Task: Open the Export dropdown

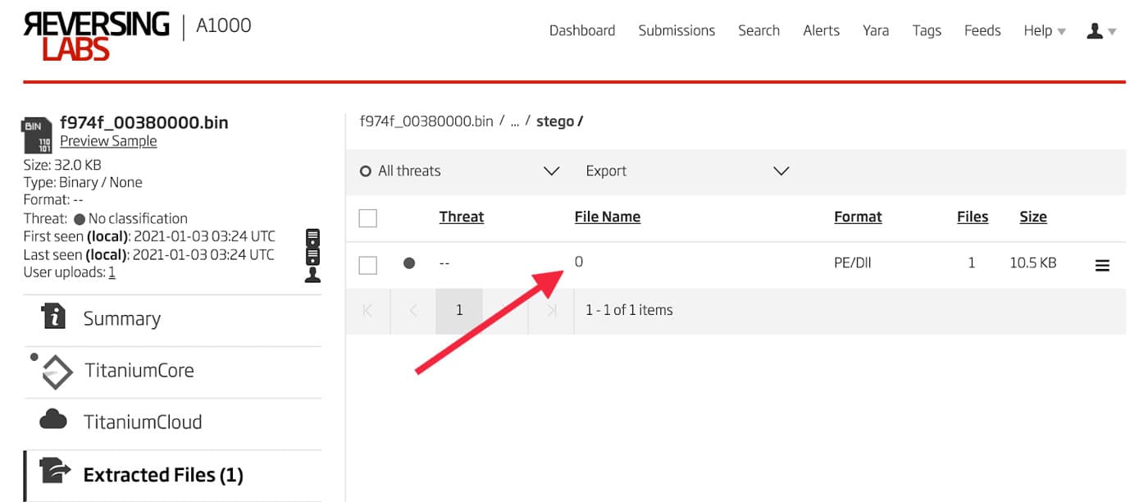Action: [x=687, y=171]
